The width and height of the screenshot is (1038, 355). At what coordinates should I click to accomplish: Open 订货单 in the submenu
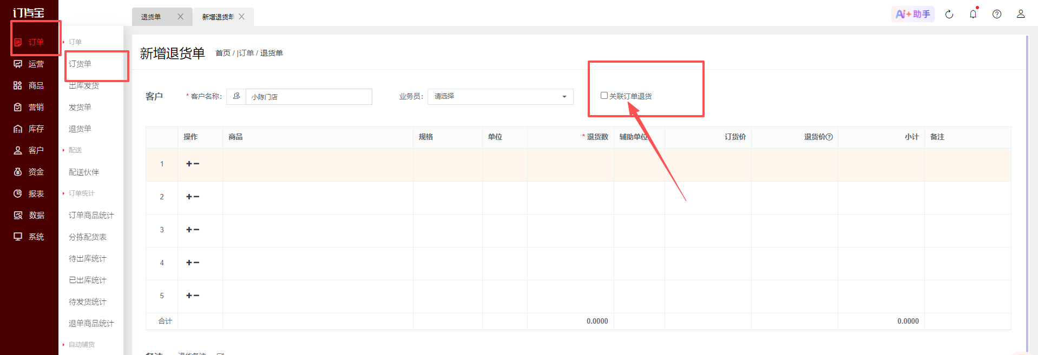[80, 64]
